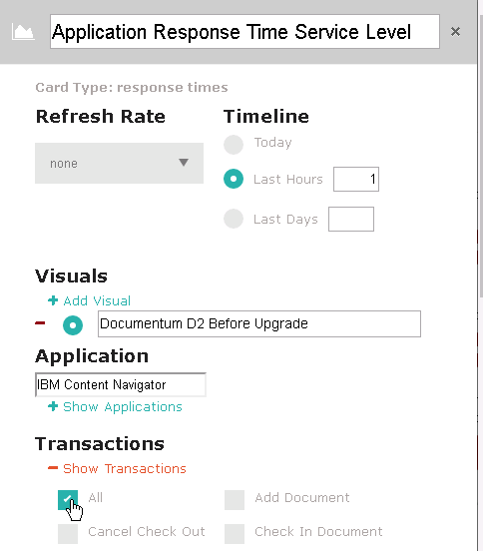Image resolution: width=483 pixels, height=551 pixels.
Task: Collapse the Show Transactions list
Action: pos(125,468)
